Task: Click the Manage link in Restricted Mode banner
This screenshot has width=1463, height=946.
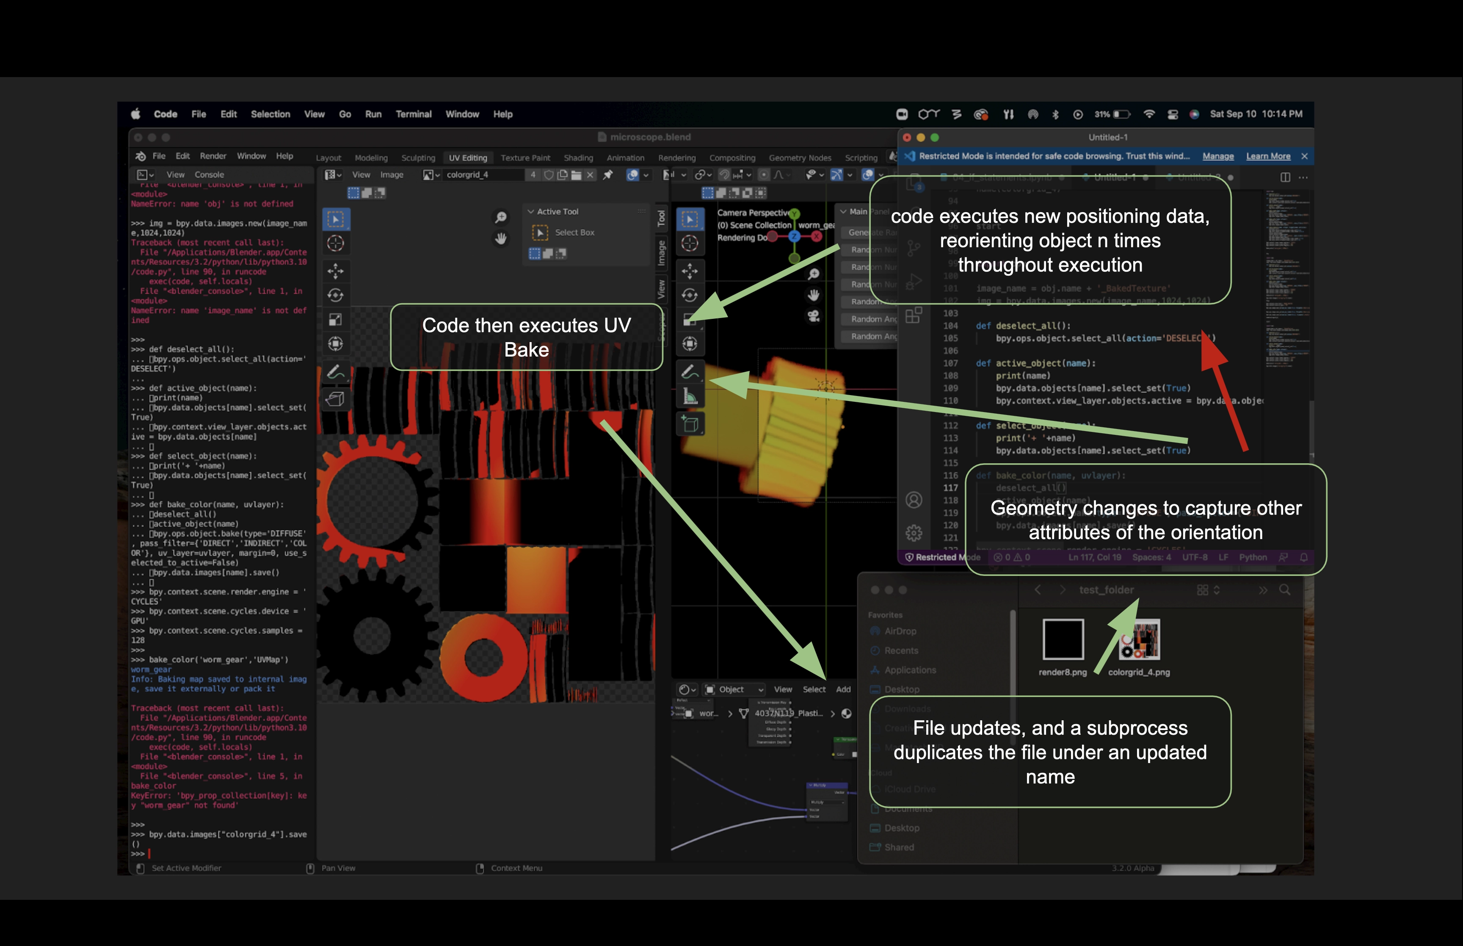Action: pyautogui.click(x=1218, y=156)
